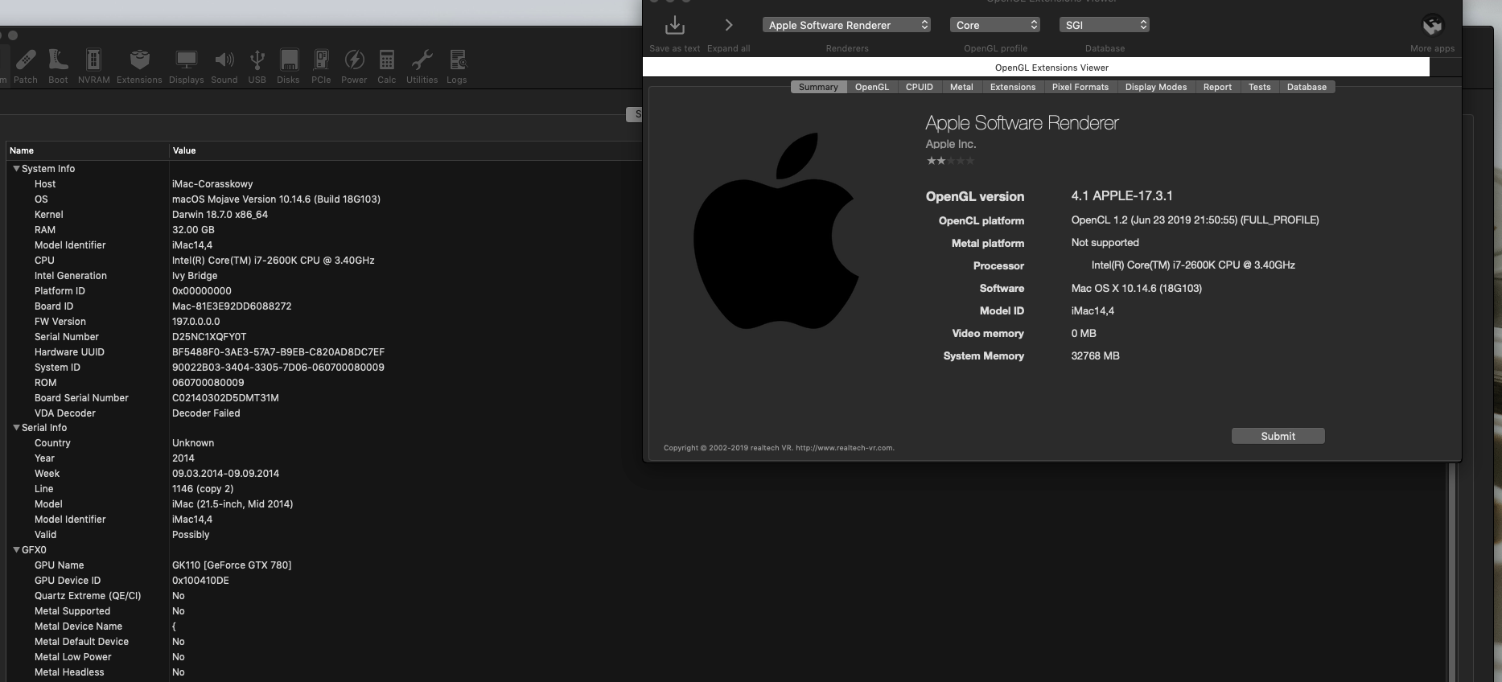Screen dimensions: 1502x682
Task: Collapse the Serial Info tree group
Action: click(16, 428)
